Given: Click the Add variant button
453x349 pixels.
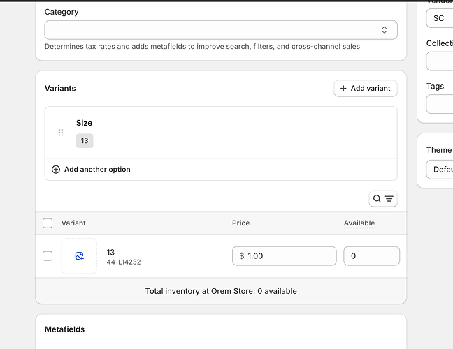Looking at the screenshot, I should (366, 89).
